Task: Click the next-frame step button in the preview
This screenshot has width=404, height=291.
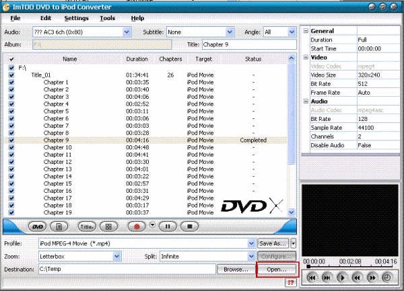Action: [327, 278]
